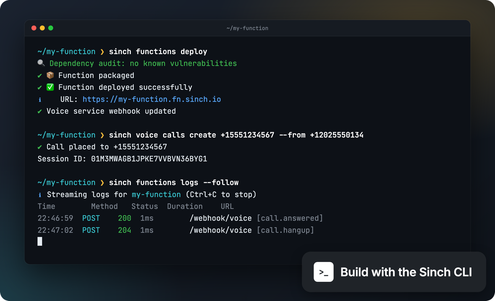Click the blinking terminal cursor block
Viewport: 495px width, 301px height.
point(40,241)
